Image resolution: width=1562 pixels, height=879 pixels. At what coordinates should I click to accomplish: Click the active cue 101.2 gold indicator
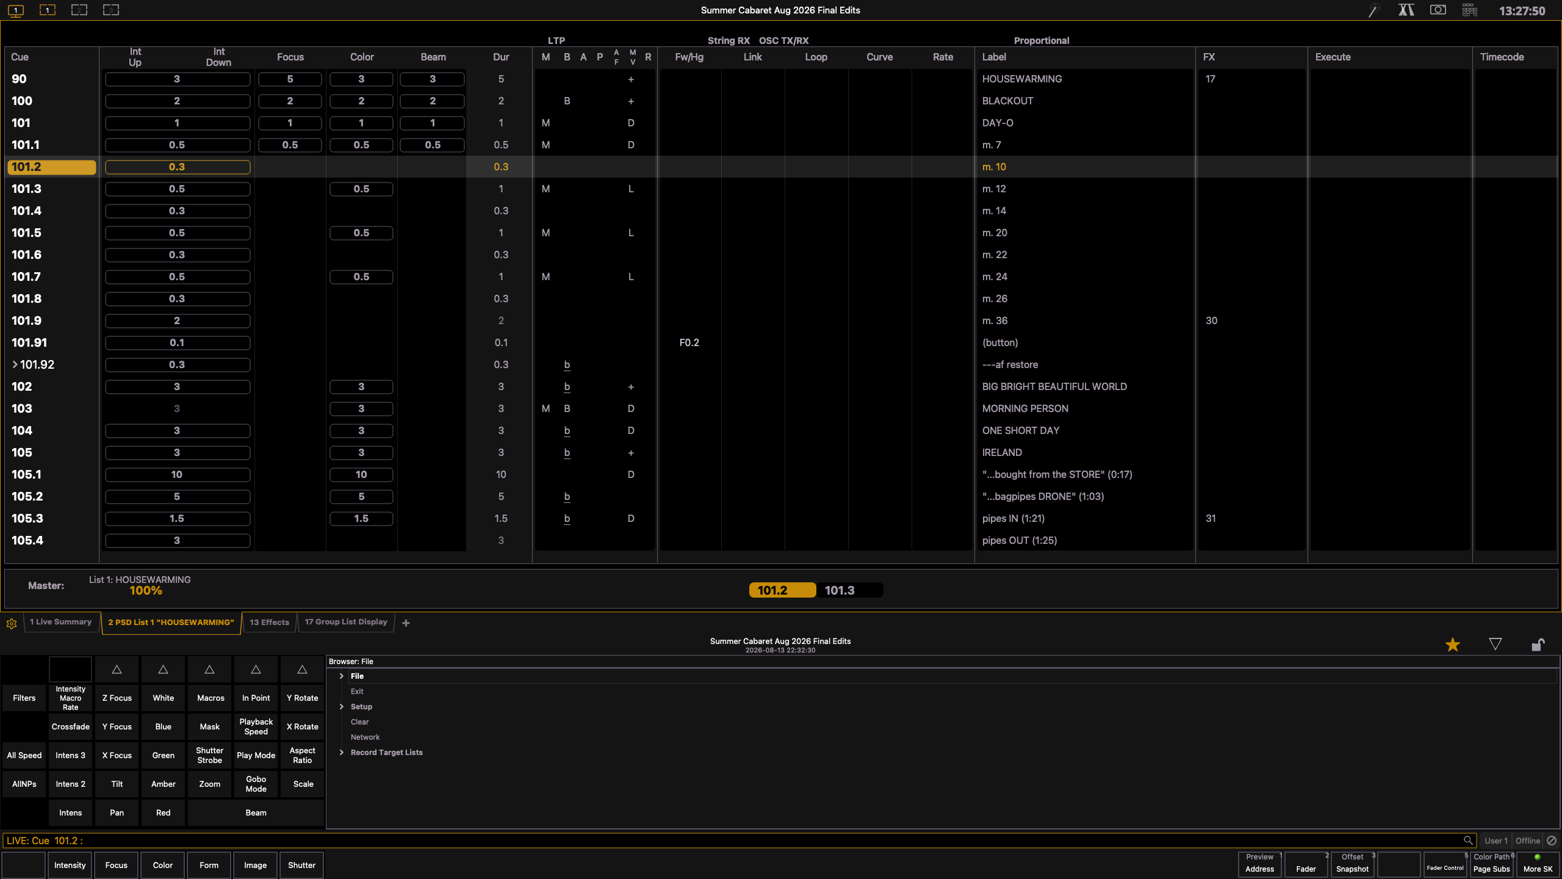pyautogui.click(x=782, y=590)
